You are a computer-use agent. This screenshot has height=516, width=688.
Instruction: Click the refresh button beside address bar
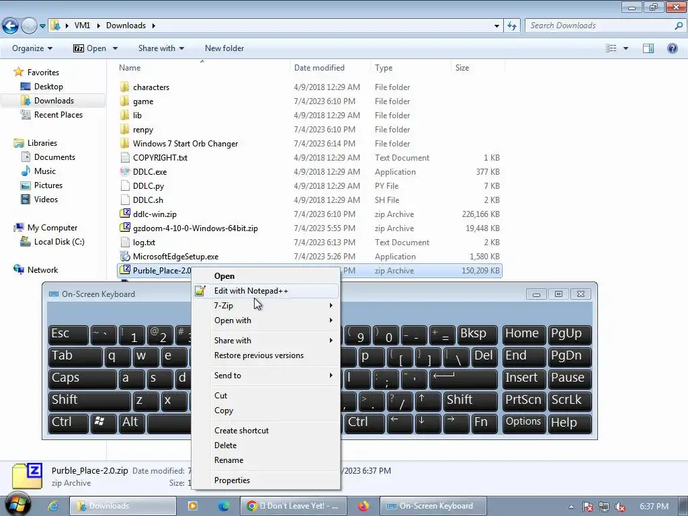[511, 26]
